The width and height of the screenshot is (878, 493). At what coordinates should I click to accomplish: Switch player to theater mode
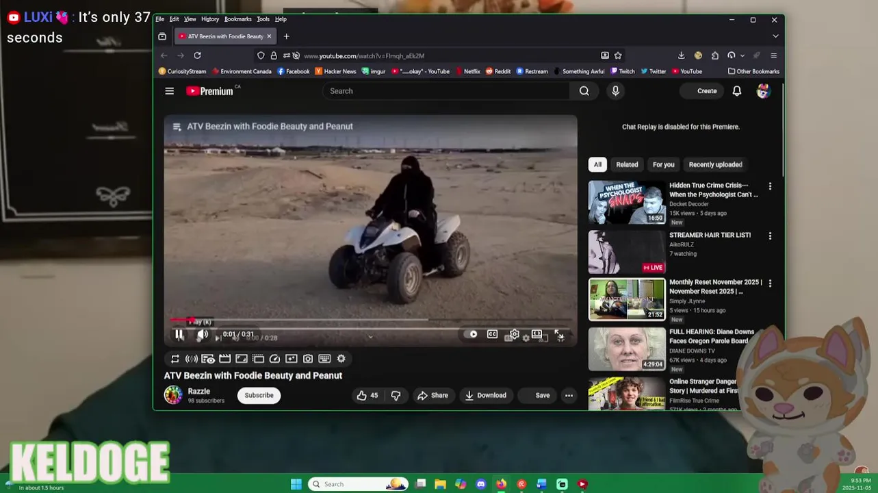pos(537,334)
